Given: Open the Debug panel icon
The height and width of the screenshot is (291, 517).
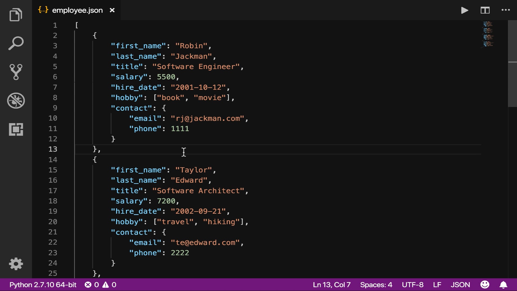Looking at the screenshot, I should (x=16, y=101).
